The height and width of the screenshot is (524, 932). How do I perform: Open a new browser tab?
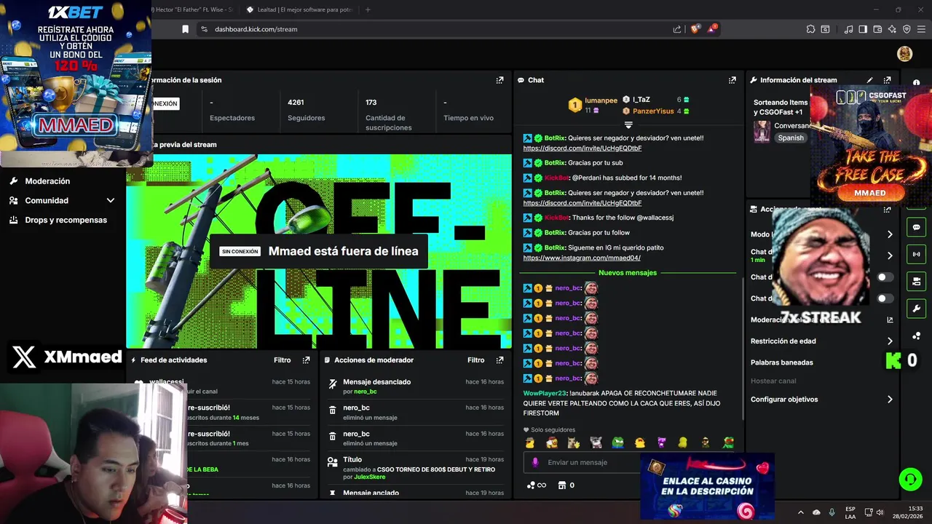click(368, 9)
